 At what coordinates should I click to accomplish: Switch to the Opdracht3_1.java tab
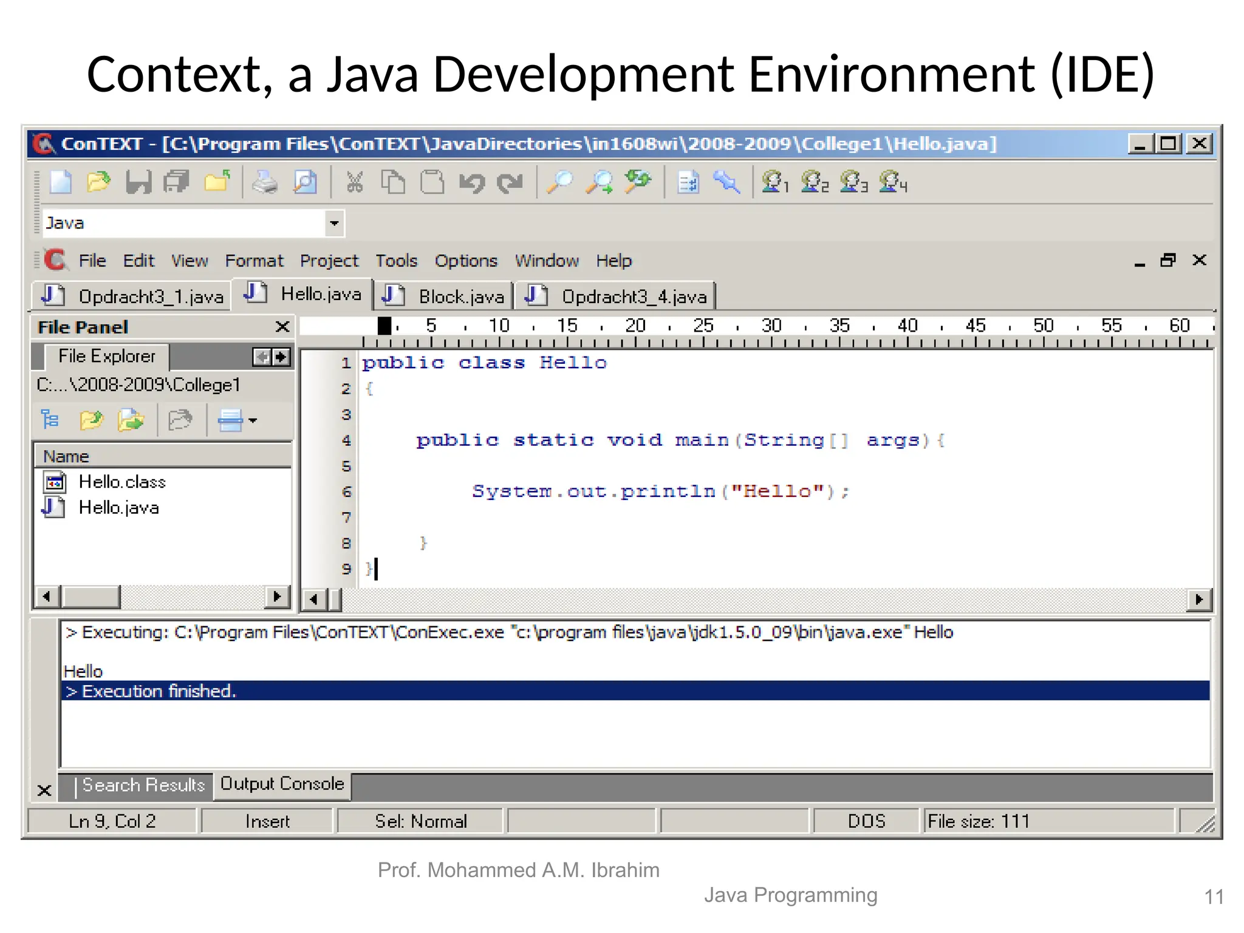132,296
